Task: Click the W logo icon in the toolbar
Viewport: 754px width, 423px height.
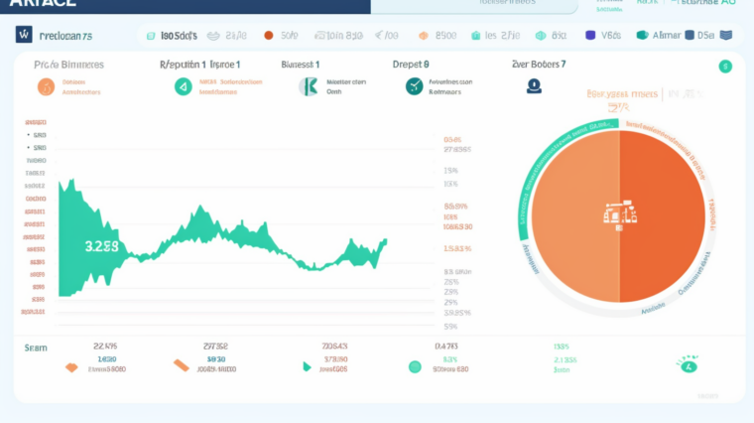Action: click(24, 36)
